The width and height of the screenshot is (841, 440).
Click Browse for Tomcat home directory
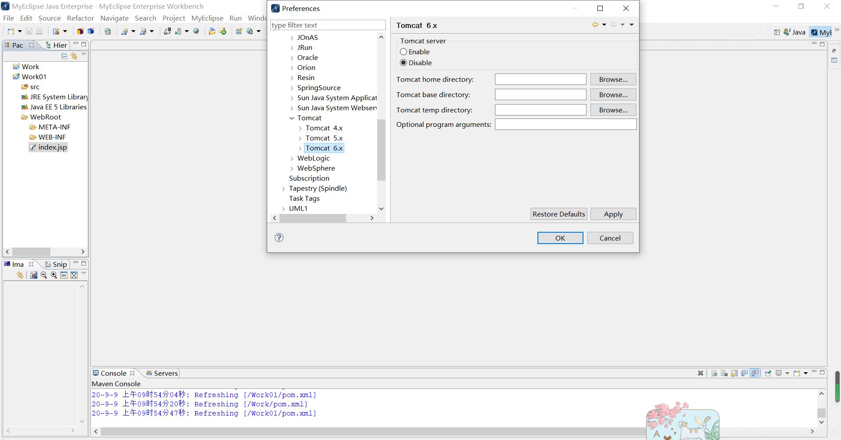pyautogui.click(x=613, y=79)
